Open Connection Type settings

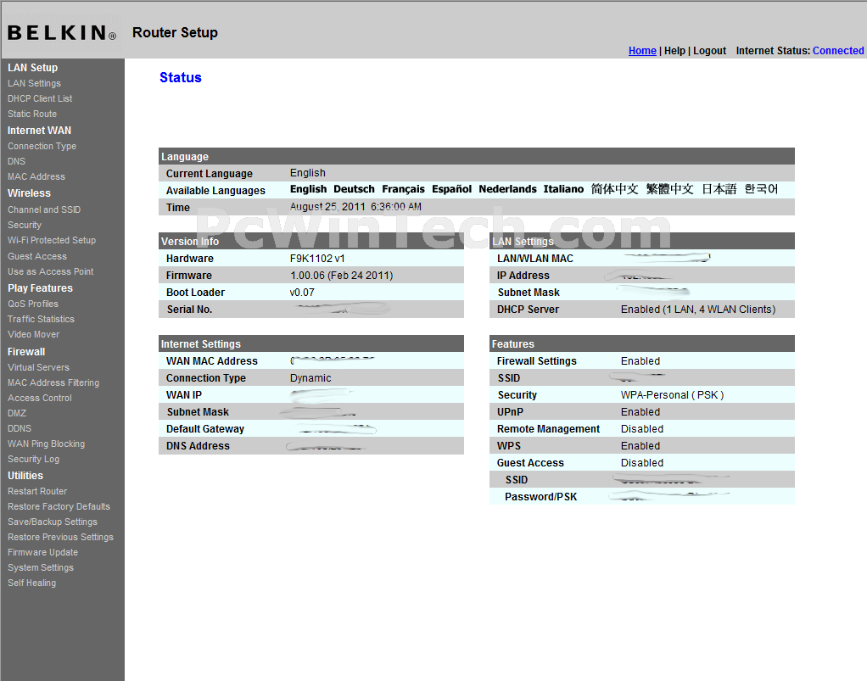coord(42,146)
